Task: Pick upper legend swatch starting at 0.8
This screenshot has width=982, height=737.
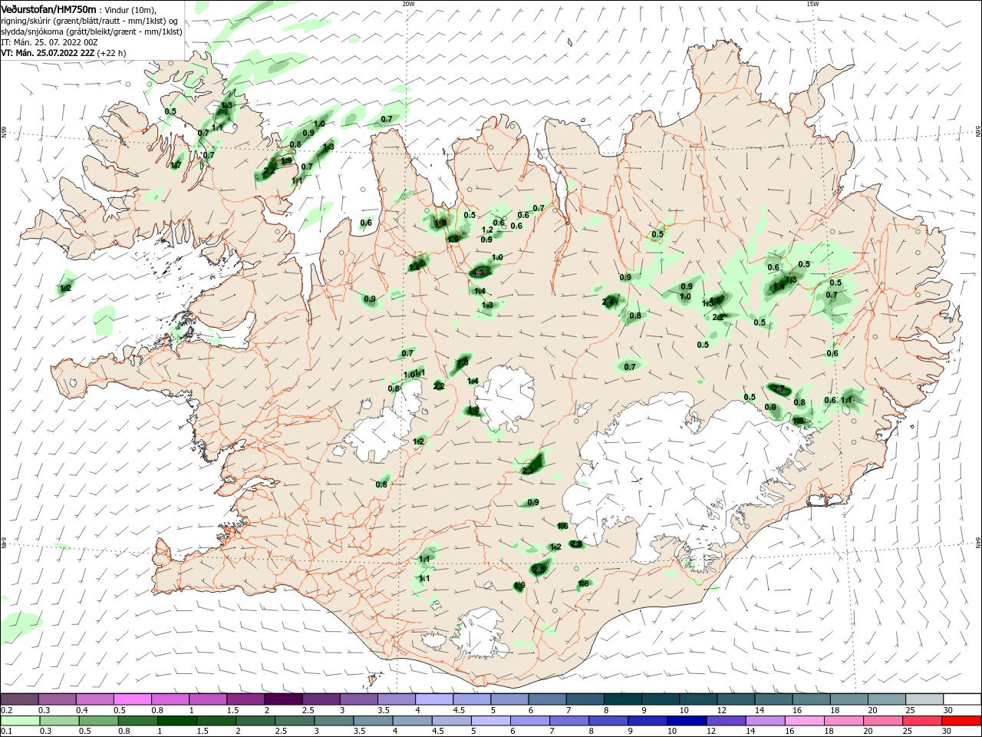Action: (x=170, y=699)
